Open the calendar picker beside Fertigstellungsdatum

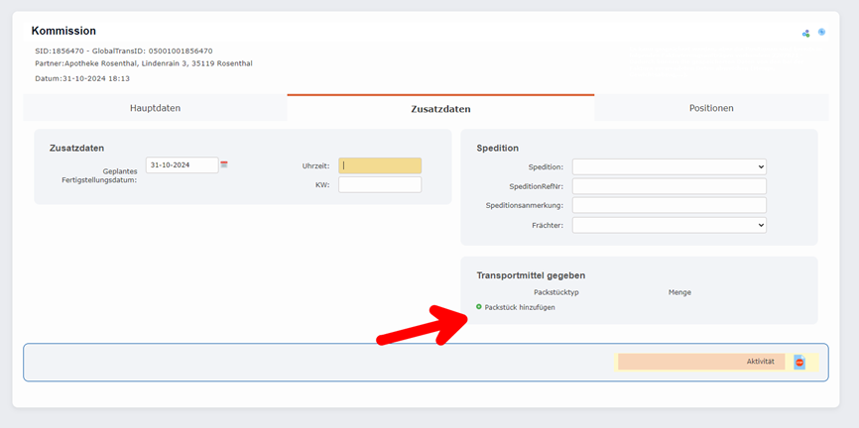click(x=224, y=164)
